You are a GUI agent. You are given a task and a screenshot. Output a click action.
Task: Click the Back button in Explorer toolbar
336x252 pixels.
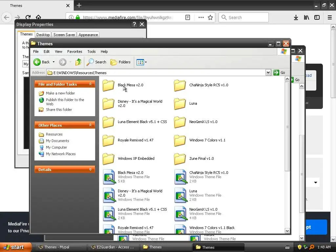[x=42, y=62]
